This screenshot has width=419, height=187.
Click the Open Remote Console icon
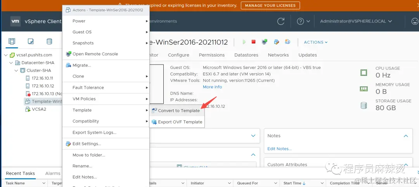point(69,54)
